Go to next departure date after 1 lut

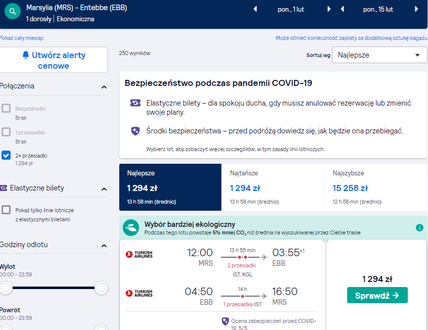click(x=329, y=9)
